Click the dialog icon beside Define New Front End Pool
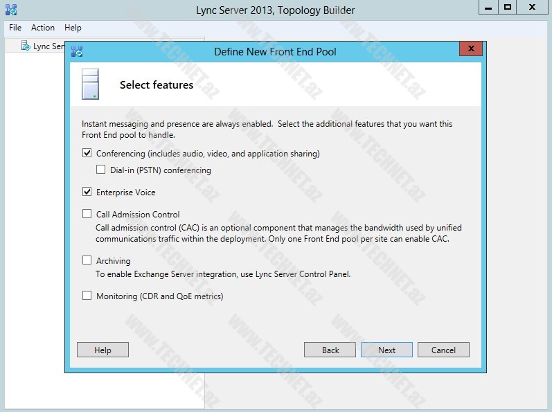The image size is (552, 412). pos(77,51)
